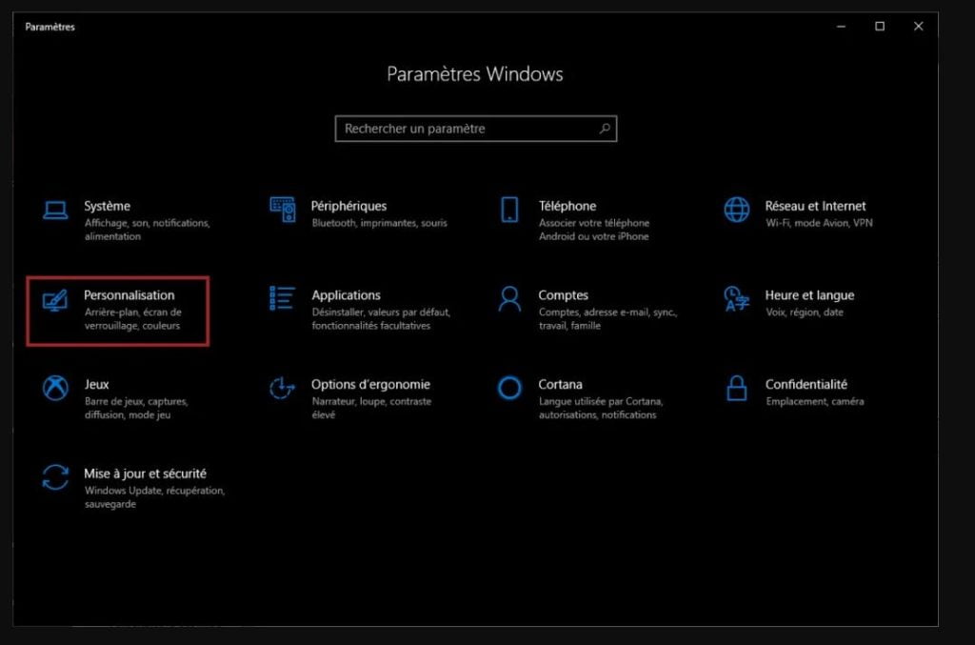This screenshot has width=975, height=645.
Task: Click the Comptes person icon
Action: click(509, 298)
